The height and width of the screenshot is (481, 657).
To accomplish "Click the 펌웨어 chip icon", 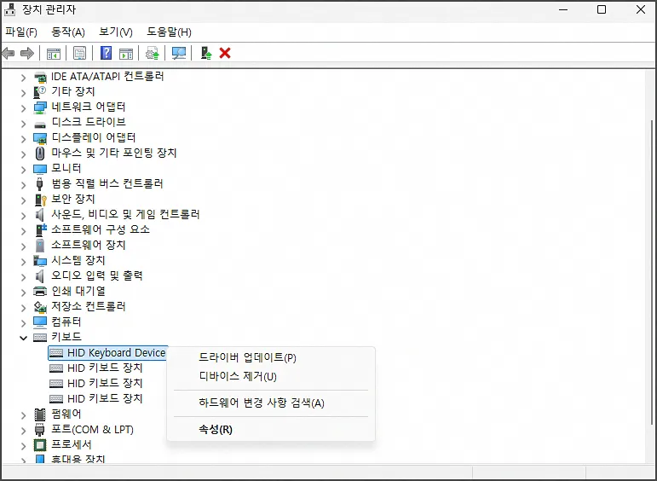I will 40,414.
